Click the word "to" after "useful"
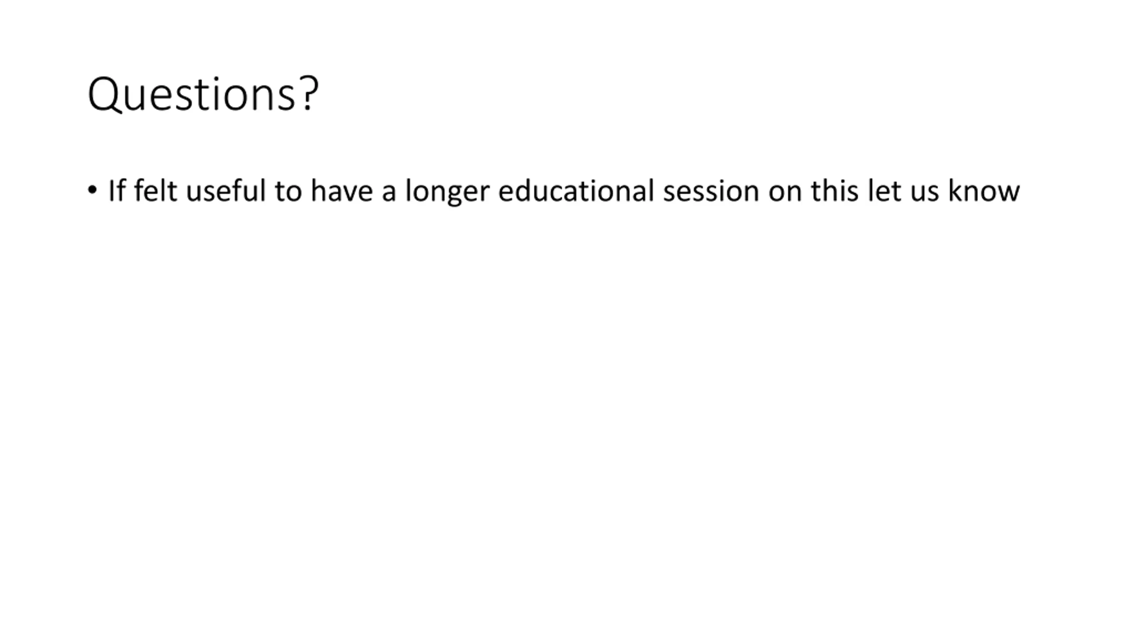This screenshot has width=1135, height=638. click(288, 191)
